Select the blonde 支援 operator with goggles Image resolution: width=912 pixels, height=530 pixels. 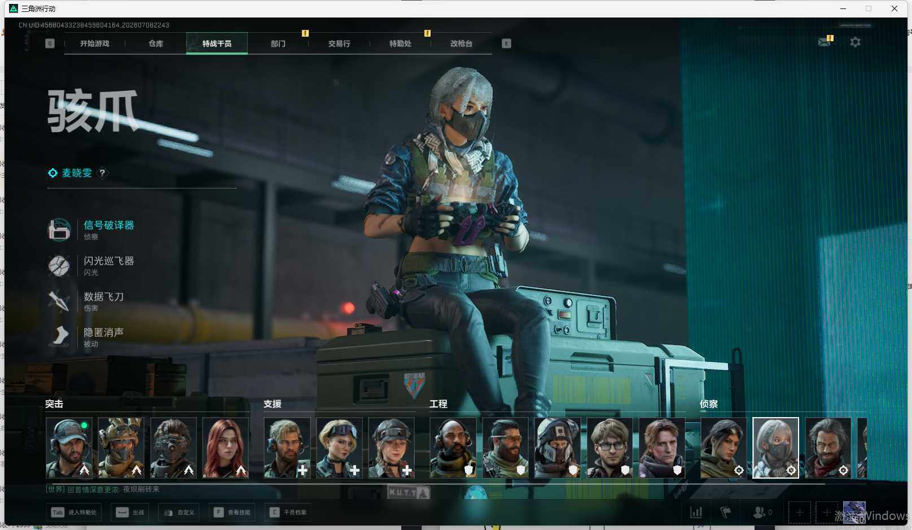click(x=339, y=448)
